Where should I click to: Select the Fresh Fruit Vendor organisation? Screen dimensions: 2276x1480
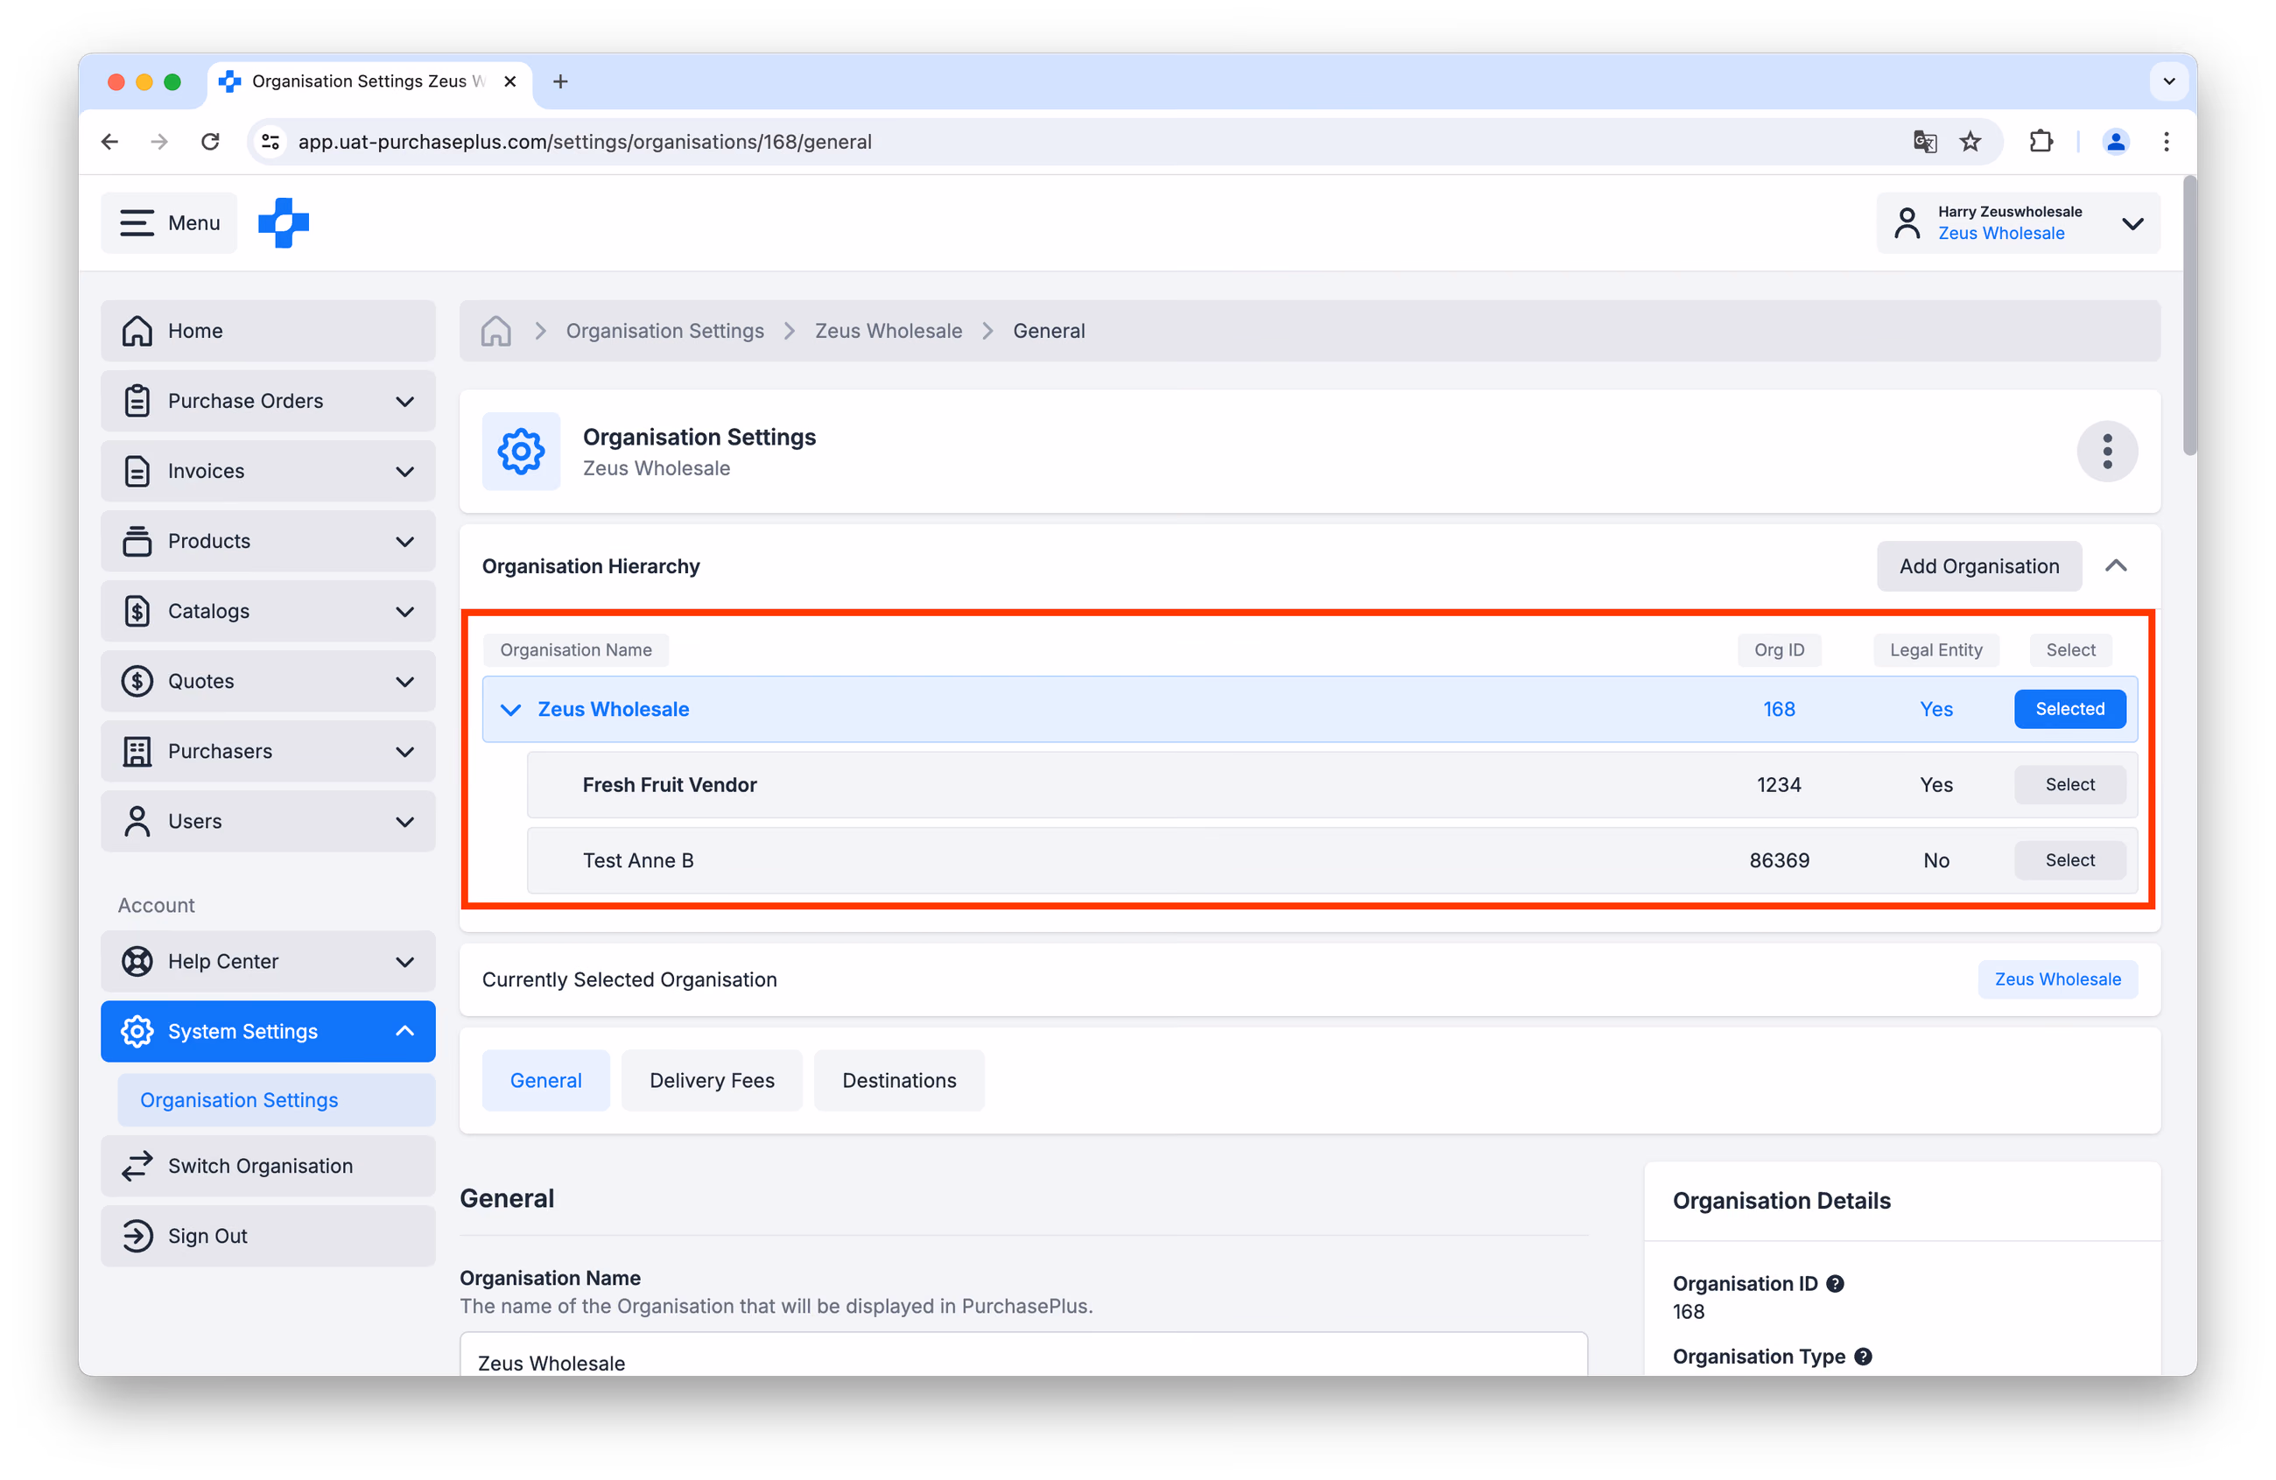tap(2069, 785)
